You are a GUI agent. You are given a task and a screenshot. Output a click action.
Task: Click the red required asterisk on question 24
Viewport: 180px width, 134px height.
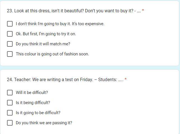tap(126, 79)
